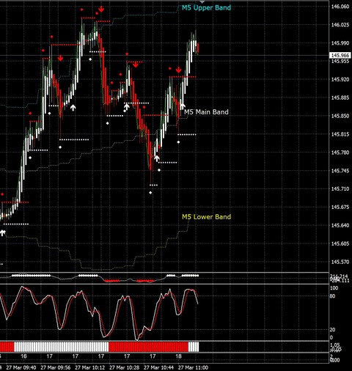Click the 27 Mar 11:00 time label
This screenshot has height=371, width=352.
point(193,367)
